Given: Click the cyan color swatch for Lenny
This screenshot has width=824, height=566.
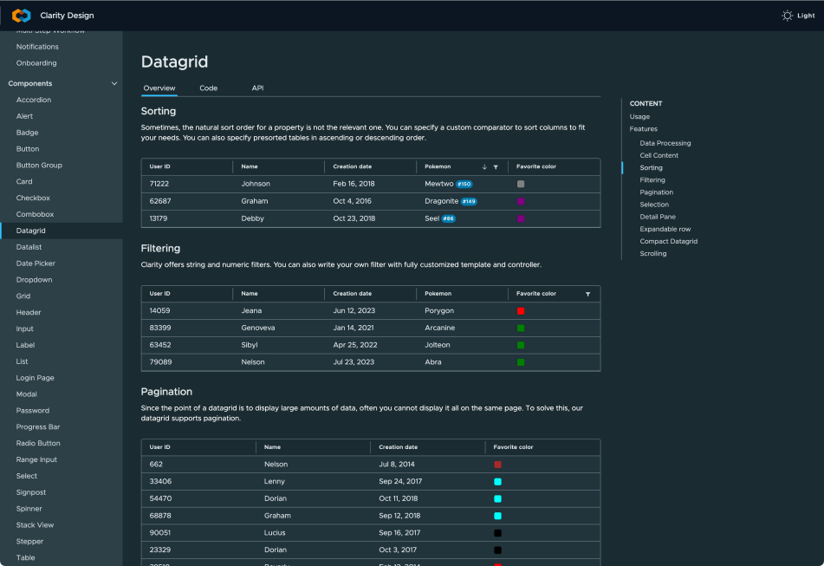Looking at the screenshot, I should tap(497, 481).
